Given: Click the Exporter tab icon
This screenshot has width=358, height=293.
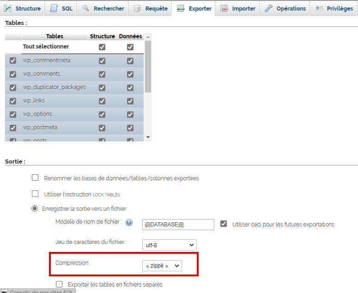Looking at the screenshot, I should coord(181,8).
